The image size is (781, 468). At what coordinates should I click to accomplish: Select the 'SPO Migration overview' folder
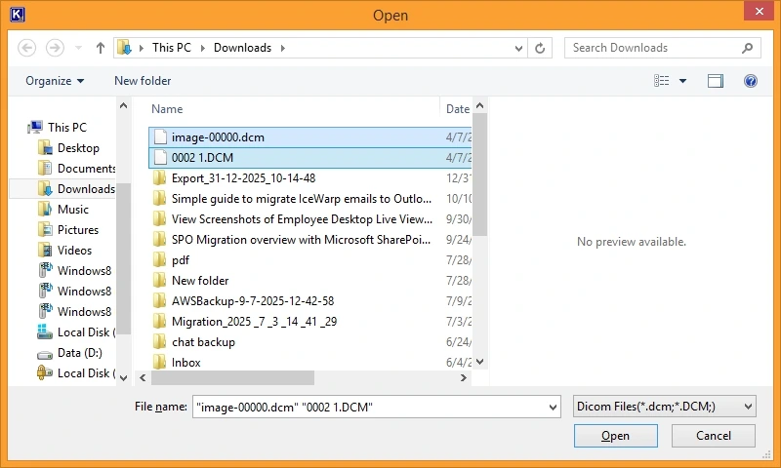tap(301, 239)
